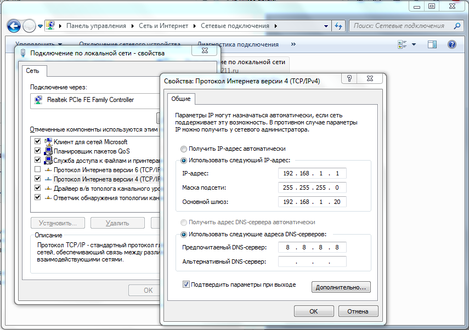Click the Основной шлюз field
Viewport: 469px width, 330px height.
click(312, 202)
